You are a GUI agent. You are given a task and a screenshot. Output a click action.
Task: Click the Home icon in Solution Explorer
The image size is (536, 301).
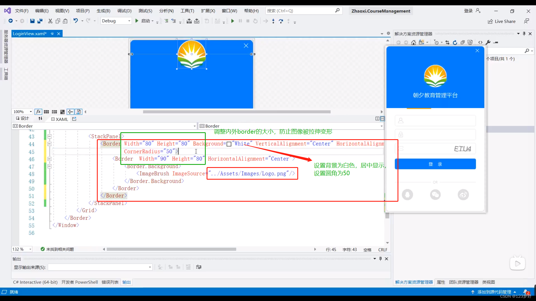(413, 42)
